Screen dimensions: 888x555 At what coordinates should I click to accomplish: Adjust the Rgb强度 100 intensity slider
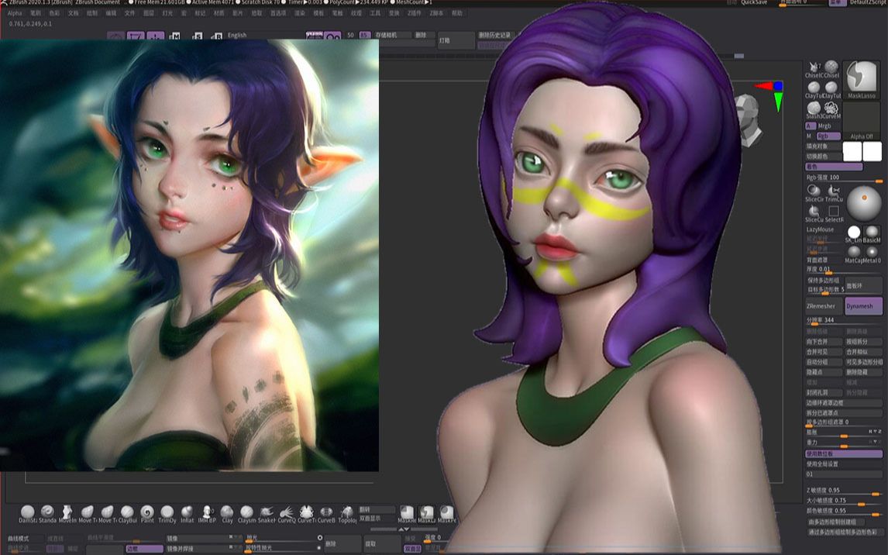(x=844, y=178)
